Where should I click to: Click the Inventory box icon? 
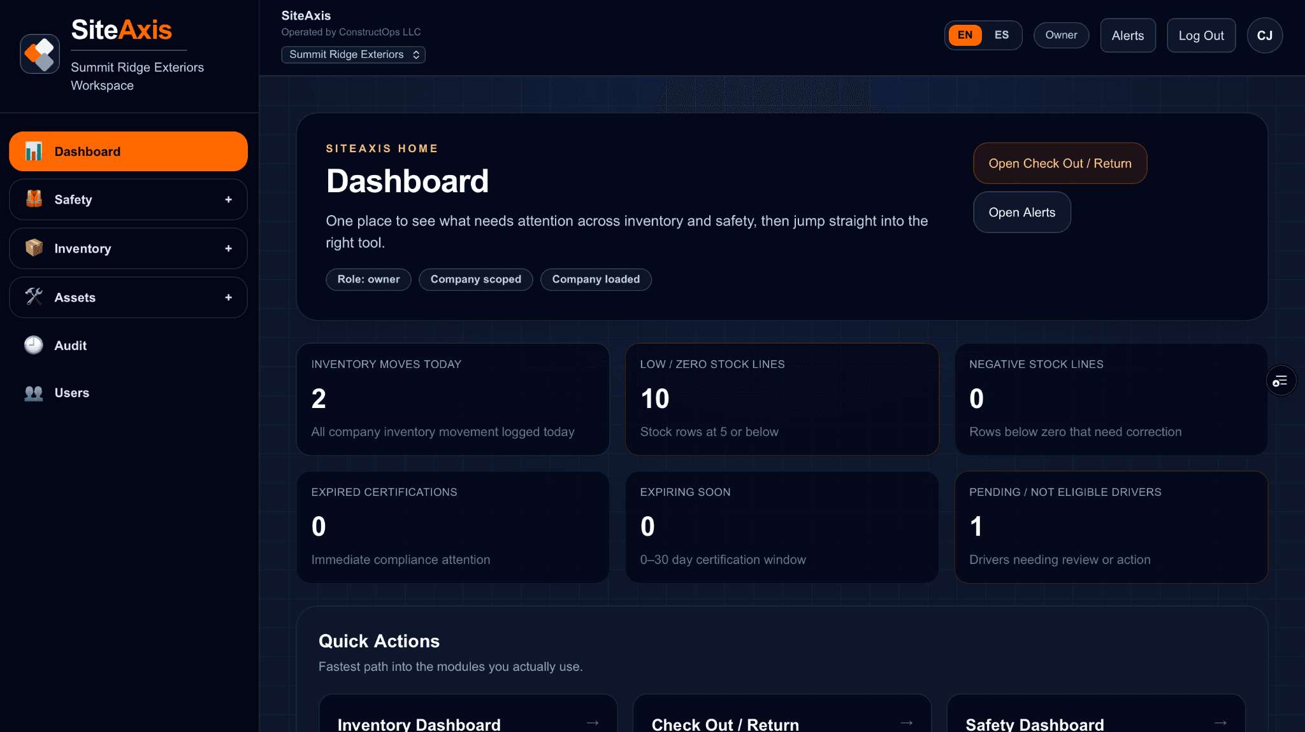(x=34, y=248)
